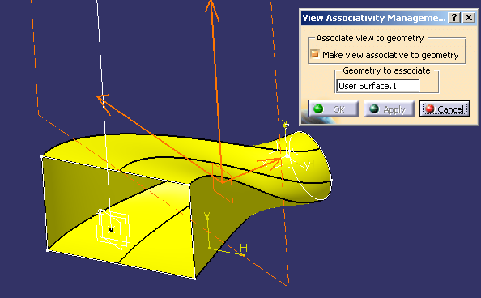This screenshot has height=298, width=481.
Task: Select the yellow y axis label below surface
Action: click(206, 216)
